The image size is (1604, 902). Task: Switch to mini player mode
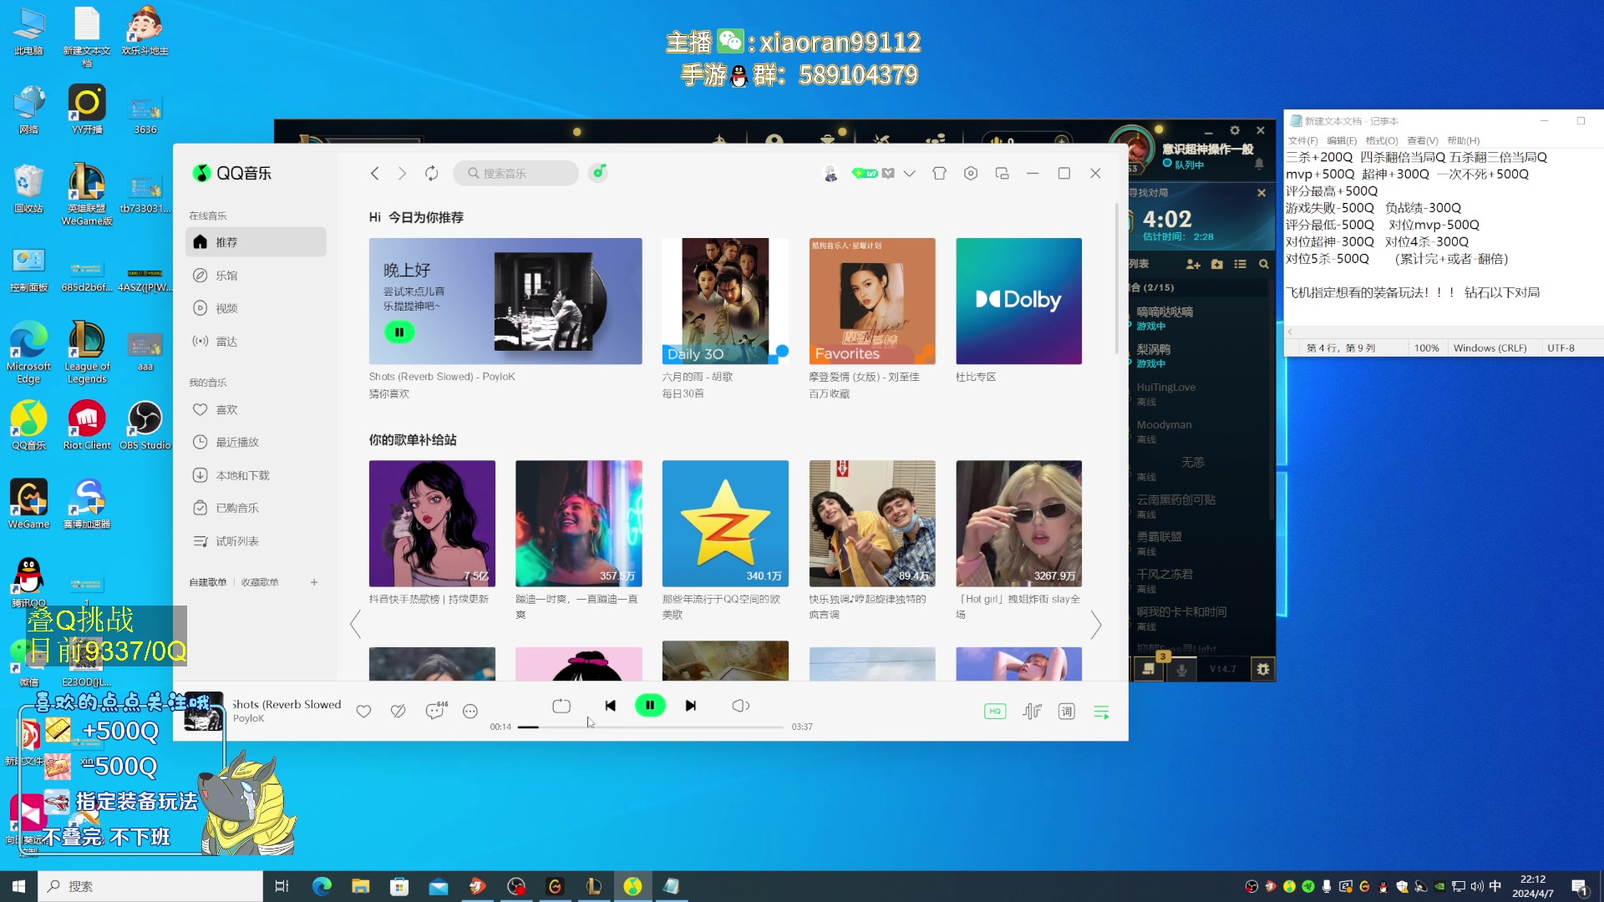(x=1002, y=173)
